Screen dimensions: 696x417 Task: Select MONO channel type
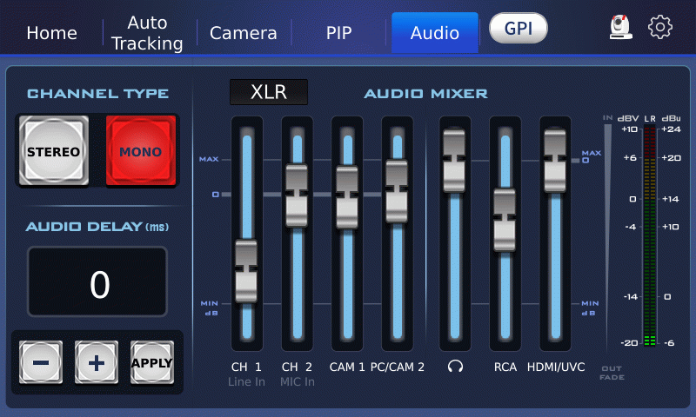click(140, 151)
